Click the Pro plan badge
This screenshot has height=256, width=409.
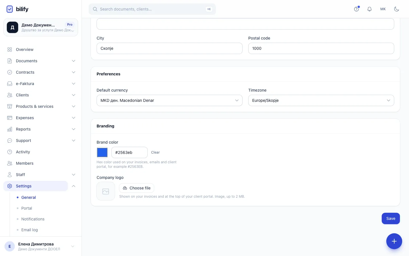click(70, 24)
